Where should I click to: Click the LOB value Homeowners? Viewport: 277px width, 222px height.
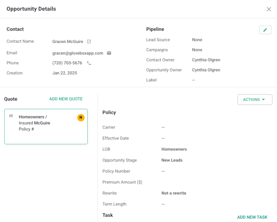coord(174,149)
